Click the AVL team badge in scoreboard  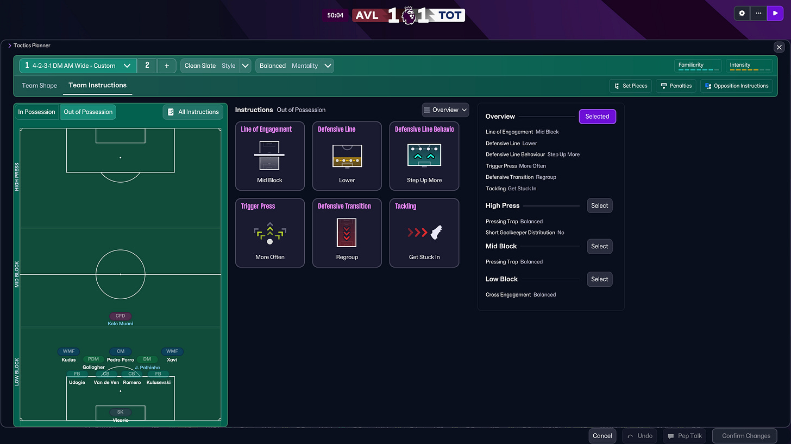tap(367, 15)
